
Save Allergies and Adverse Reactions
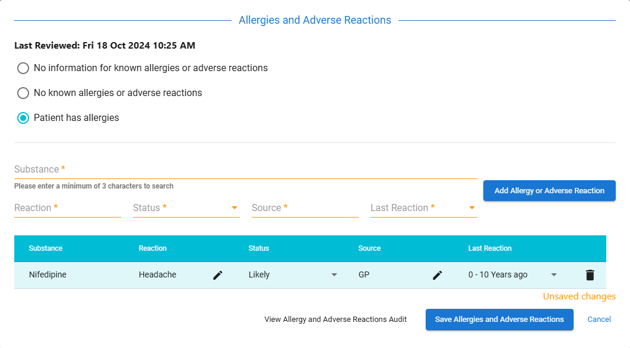499,320
